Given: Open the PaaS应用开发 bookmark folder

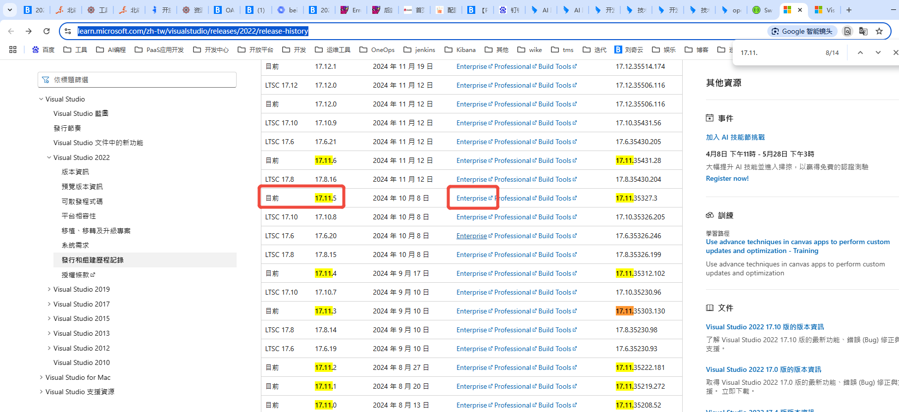Looking at the screenshot, I should [x=159, y=50].
